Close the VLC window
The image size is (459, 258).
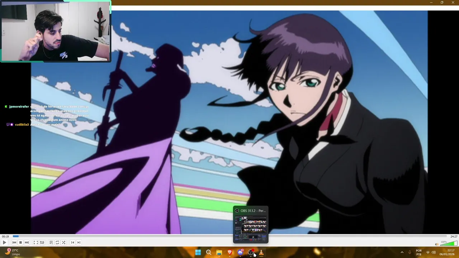click(x=453, y=3)
